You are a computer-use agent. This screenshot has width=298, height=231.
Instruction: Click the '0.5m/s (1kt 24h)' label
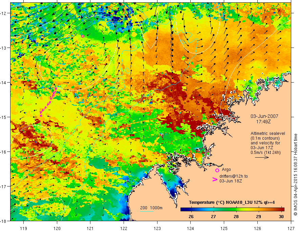pos(266,153)
